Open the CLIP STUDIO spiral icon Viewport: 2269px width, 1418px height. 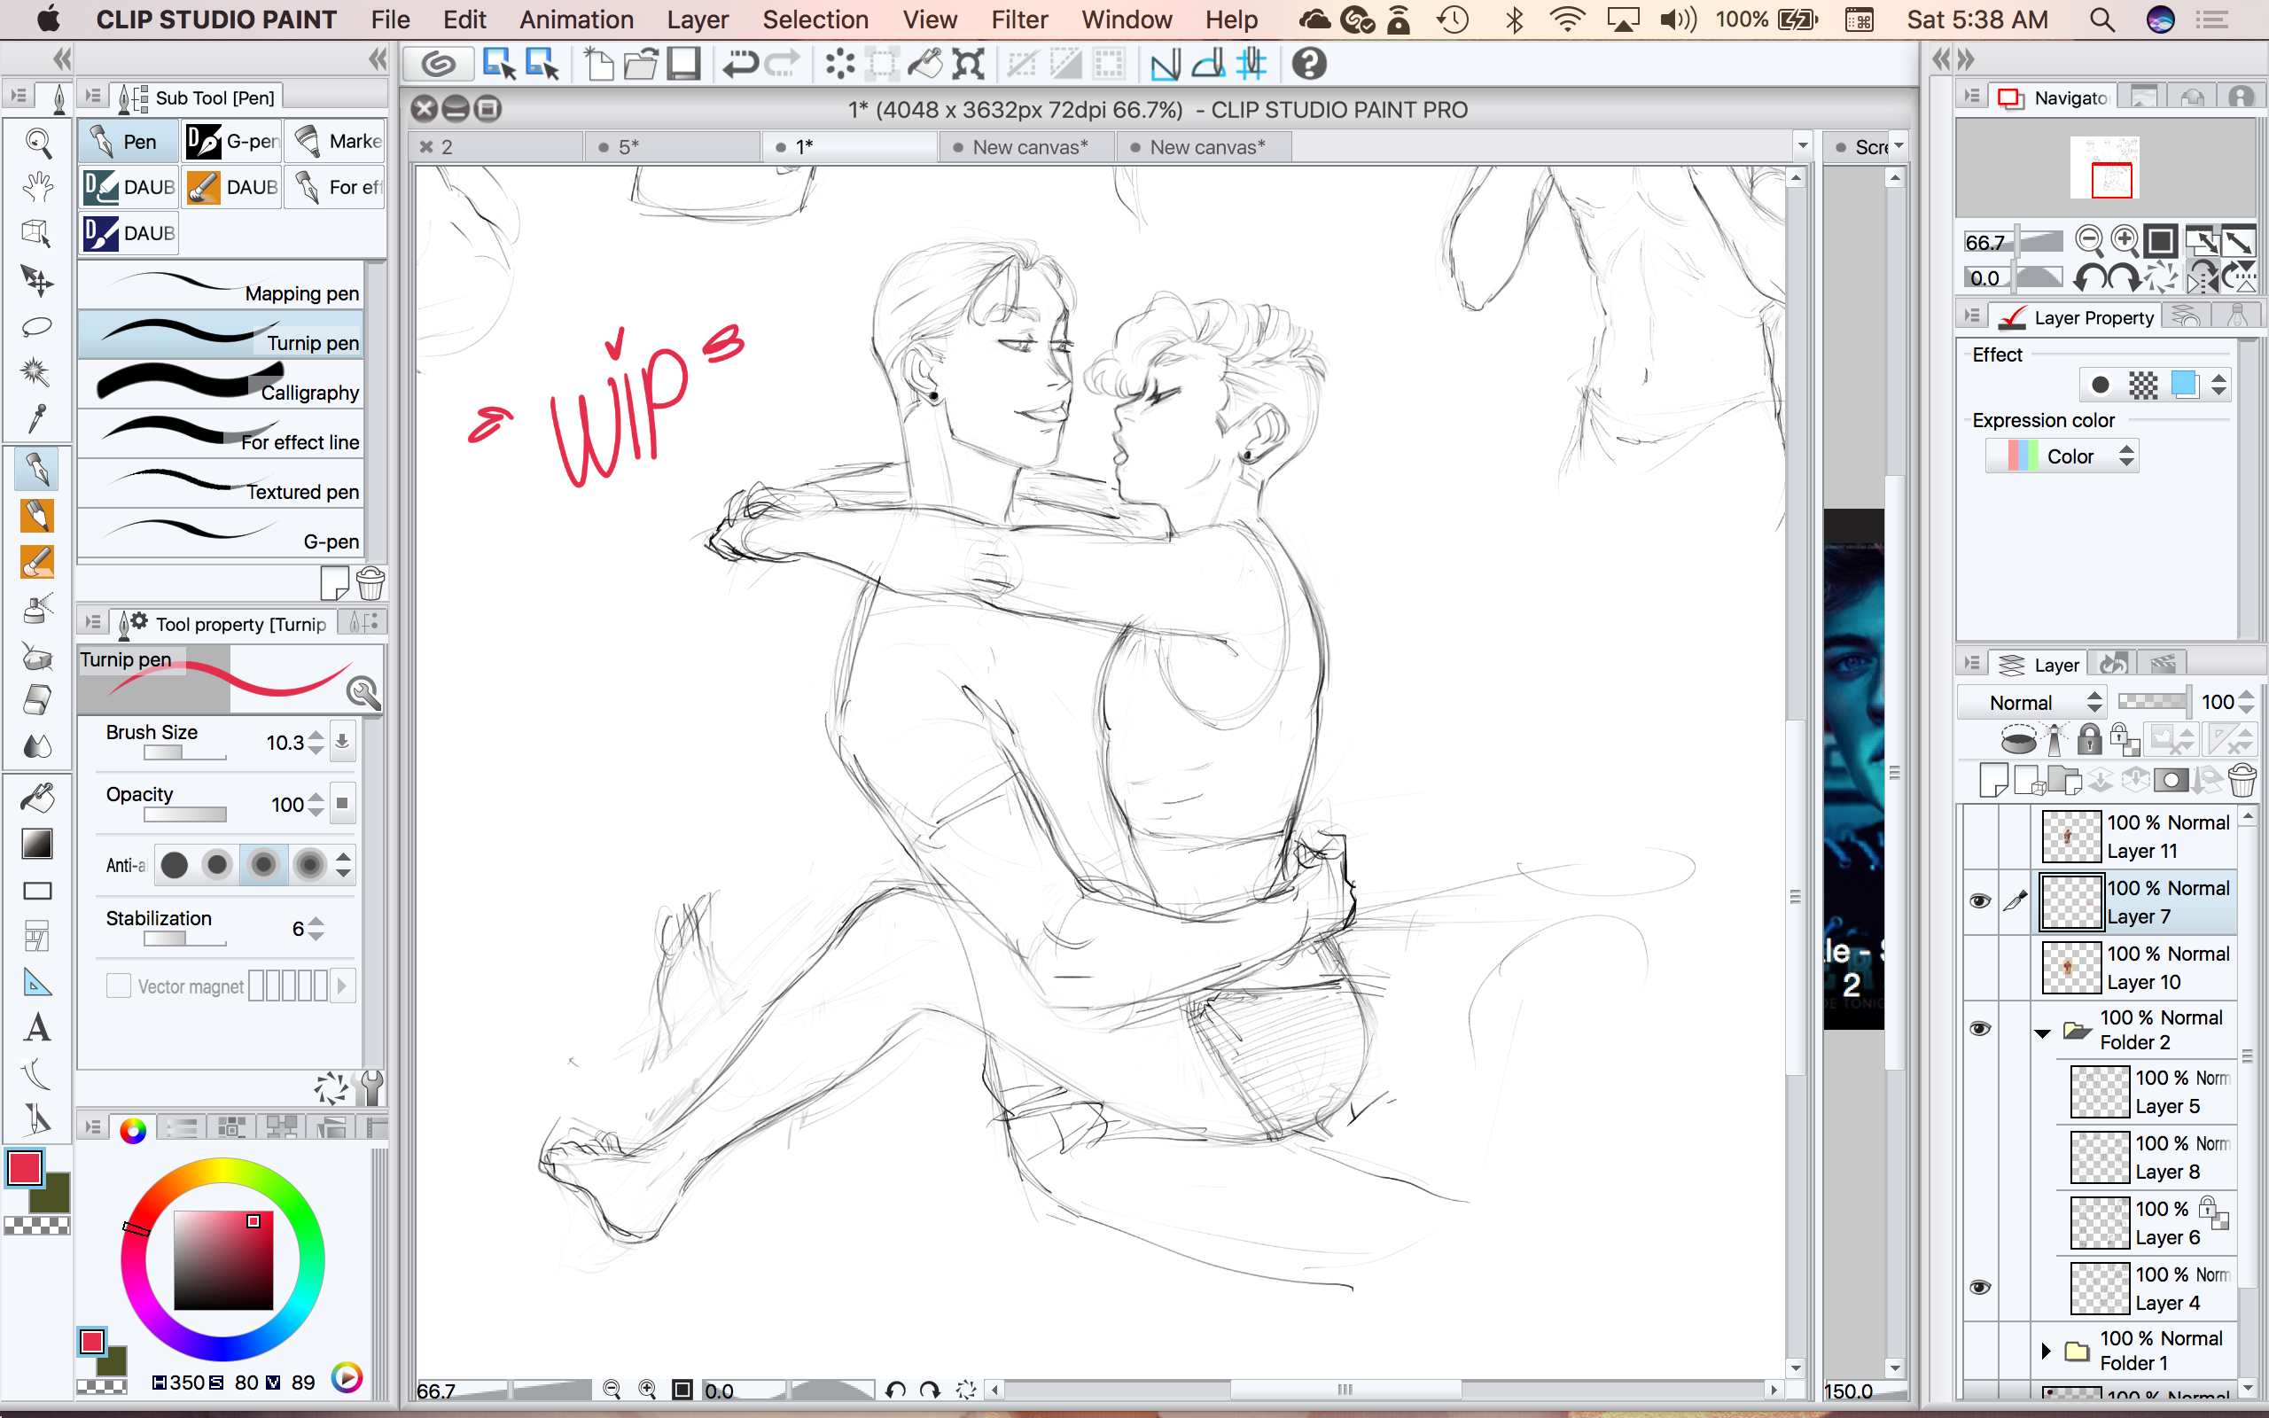click(438, 64)
